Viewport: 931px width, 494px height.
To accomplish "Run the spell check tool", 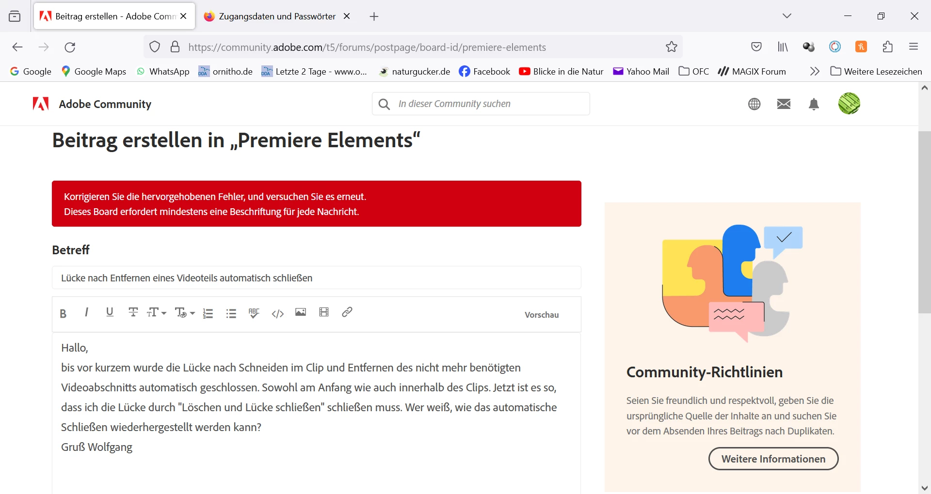I will [254, 313].
